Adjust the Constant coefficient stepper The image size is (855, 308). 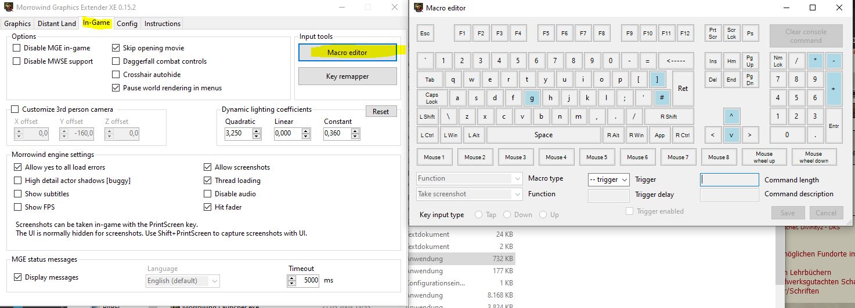point(355,133)
